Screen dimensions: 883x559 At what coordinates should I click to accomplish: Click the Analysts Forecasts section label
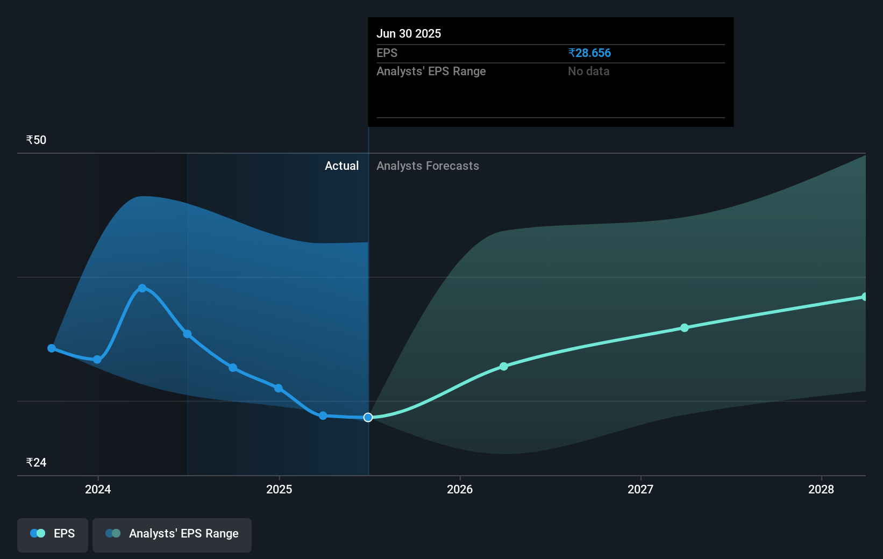[428, 166]
